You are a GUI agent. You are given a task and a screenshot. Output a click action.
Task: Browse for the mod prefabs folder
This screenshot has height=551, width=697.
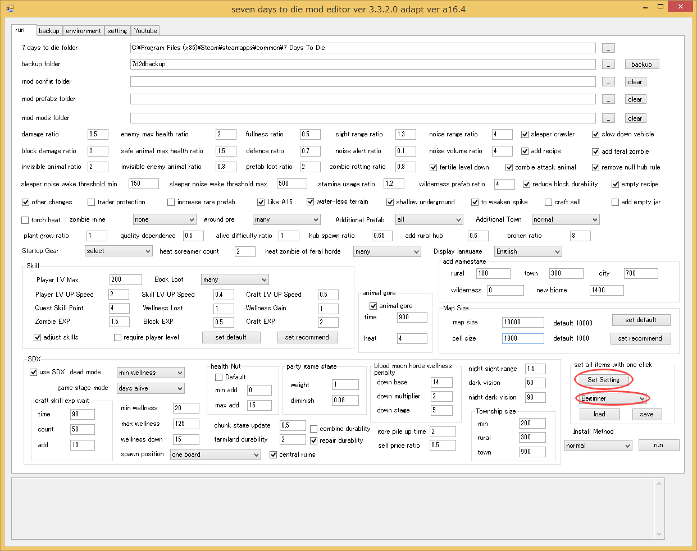608,99
